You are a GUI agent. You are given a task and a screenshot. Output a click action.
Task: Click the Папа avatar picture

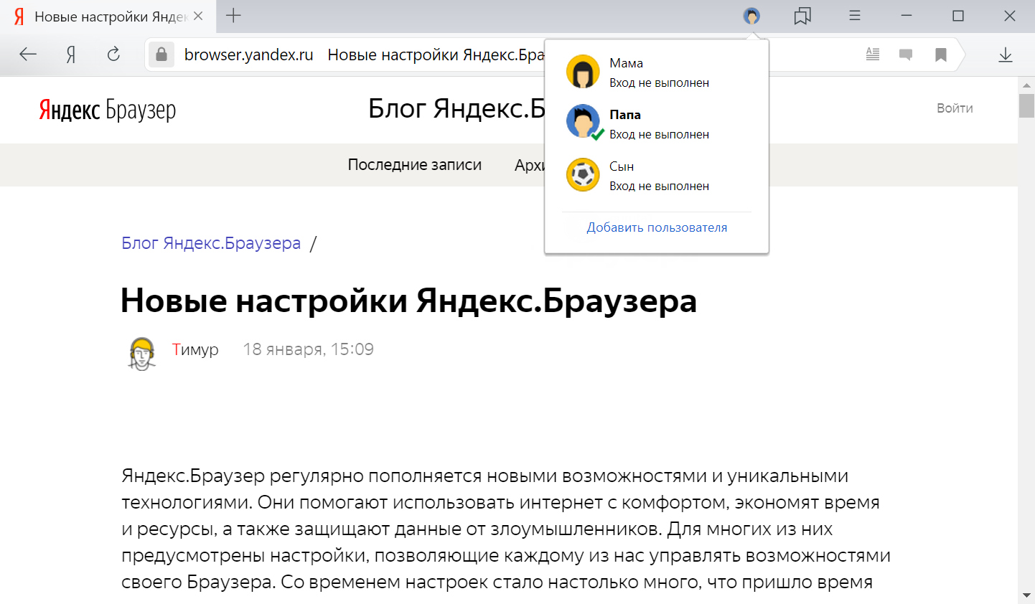pos(583,122)
